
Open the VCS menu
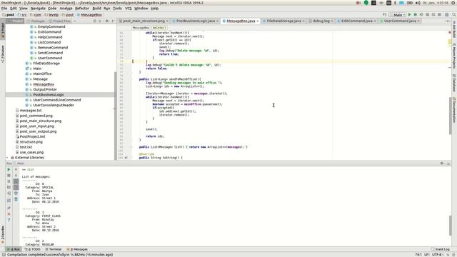[x=129, y=9]
